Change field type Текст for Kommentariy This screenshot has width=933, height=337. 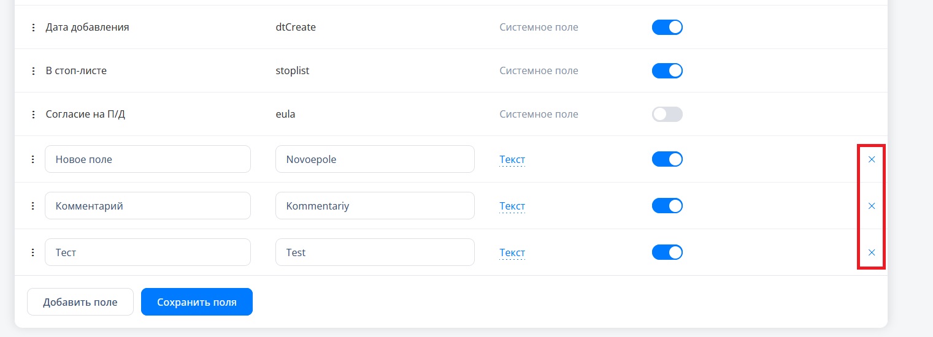[x=512, y=206]
